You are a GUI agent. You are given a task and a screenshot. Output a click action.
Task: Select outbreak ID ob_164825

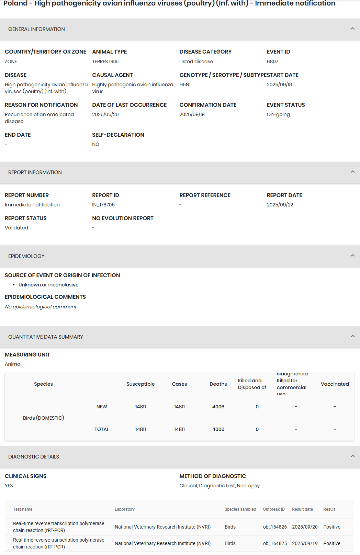click(x=275, y=543)
